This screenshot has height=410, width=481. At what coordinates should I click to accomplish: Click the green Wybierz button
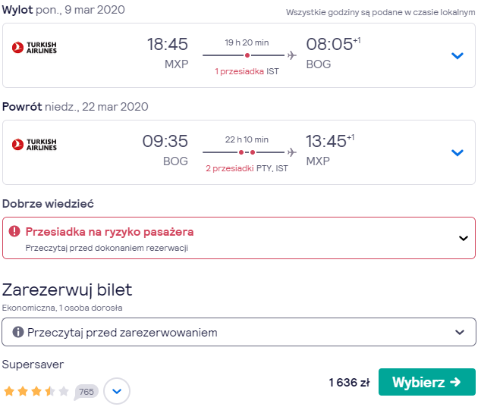click(427, 382)
